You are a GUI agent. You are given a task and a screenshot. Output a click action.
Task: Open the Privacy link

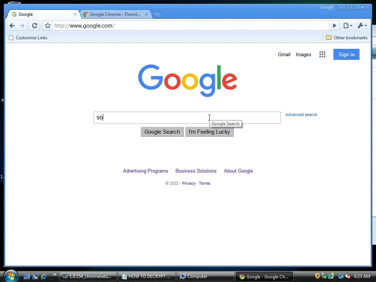(189, 183)
